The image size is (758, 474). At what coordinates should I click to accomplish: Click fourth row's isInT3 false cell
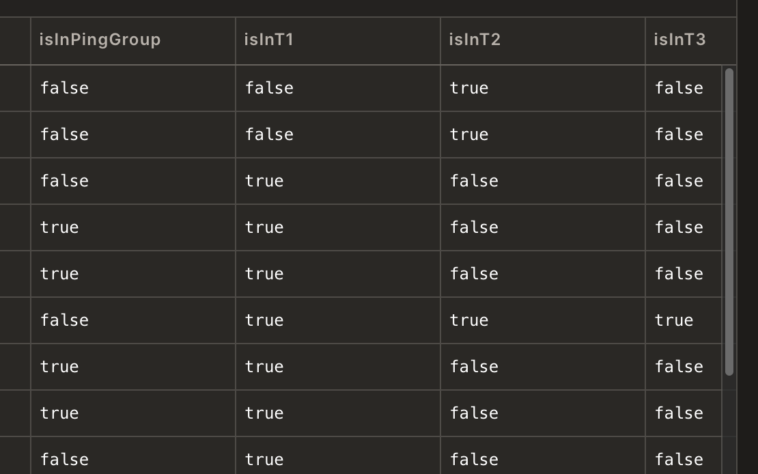pos(679,227)
